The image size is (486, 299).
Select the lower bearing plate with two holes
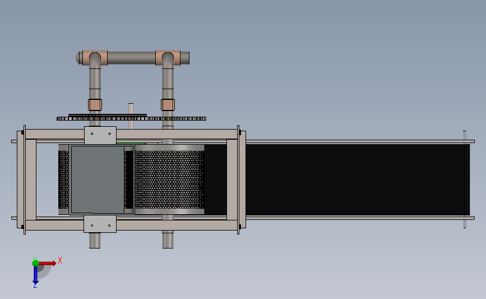pos(100,224)
